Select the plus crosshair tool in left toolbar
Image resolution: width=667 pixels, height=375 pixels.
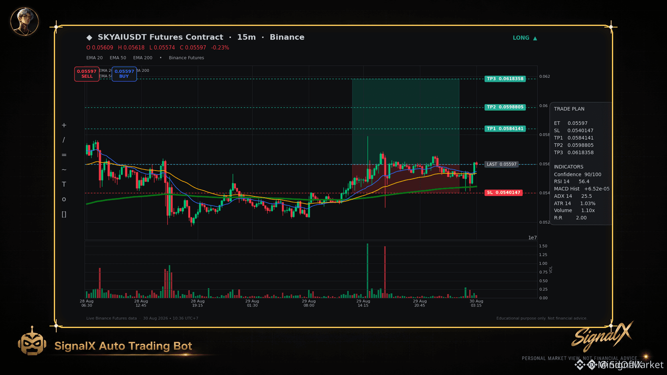64,125
